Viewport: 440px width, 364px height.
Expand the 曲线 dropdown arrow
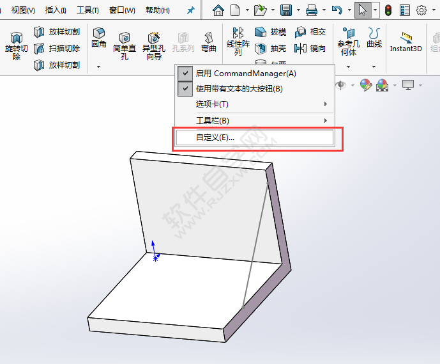tap(374, 67)
